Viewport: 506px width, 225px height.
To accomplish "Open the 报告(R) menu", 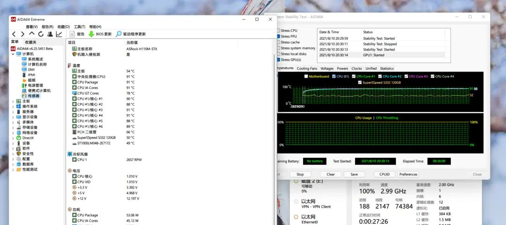I will click(47, 27).
